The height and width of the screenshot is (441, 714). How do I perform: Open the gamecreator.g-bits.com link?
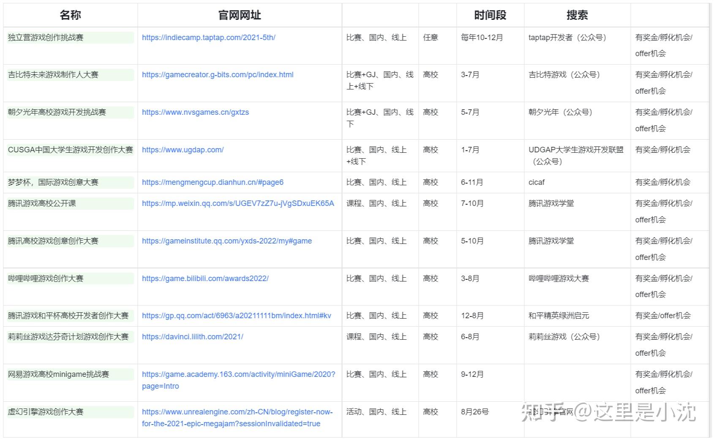coord(218,75)
